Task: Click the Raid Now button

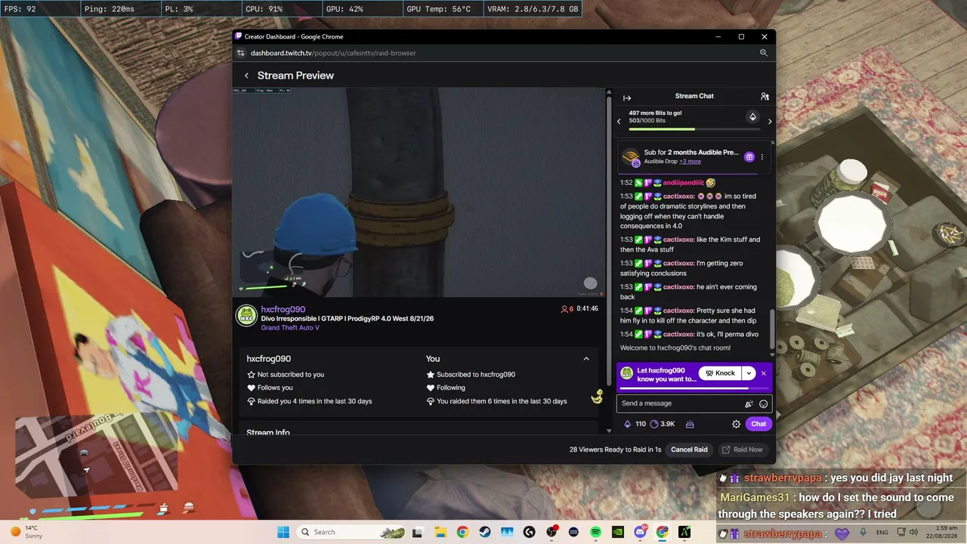Action: pyautogui.click(x=742, y=450)
